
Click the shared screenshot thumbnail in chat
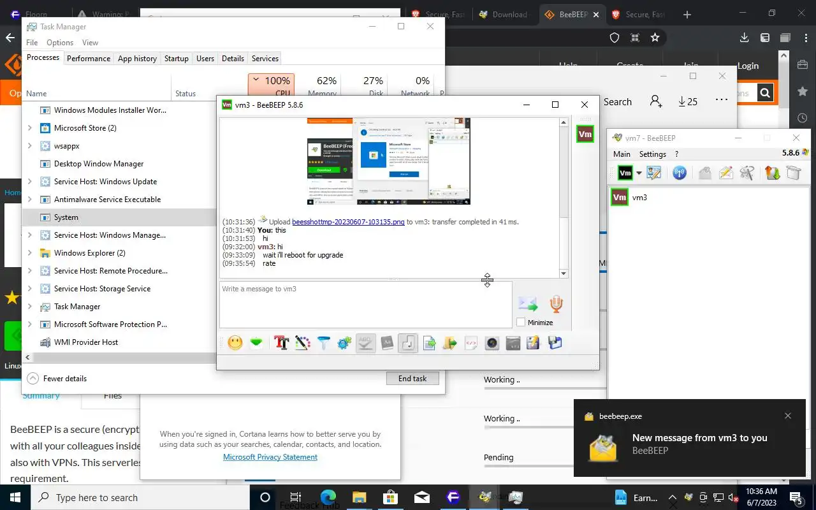pos(389,161)
